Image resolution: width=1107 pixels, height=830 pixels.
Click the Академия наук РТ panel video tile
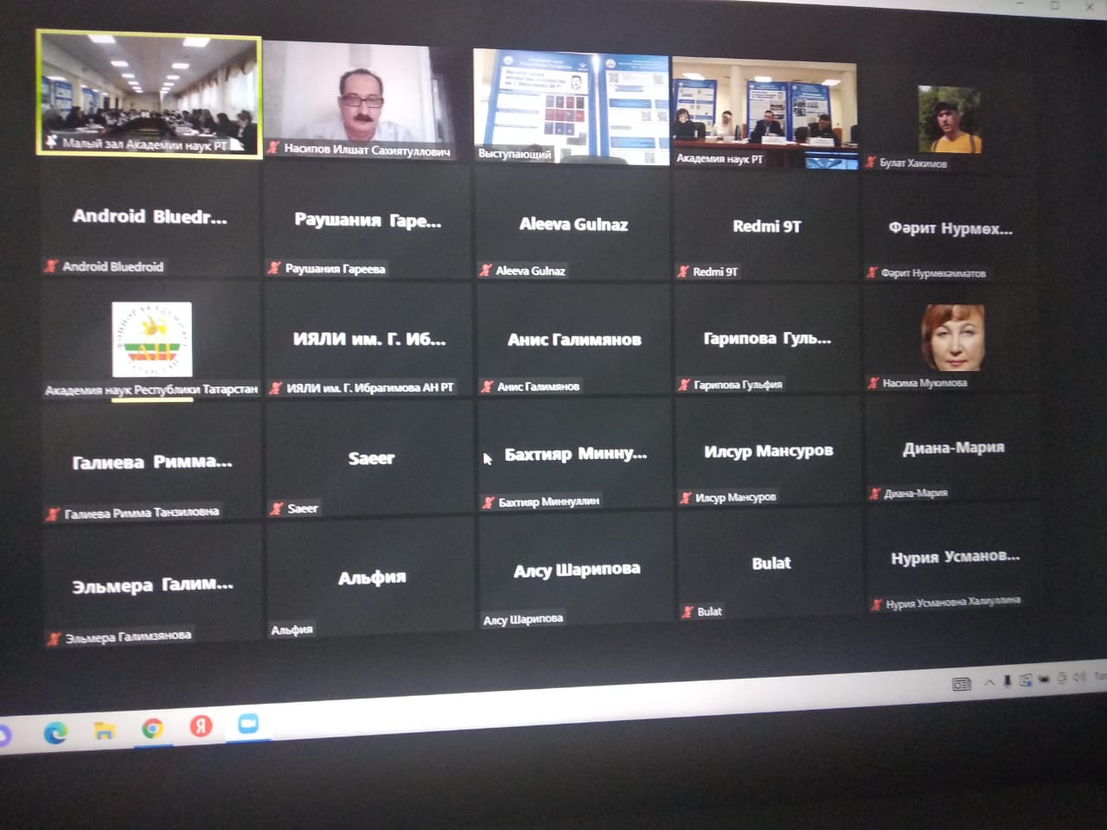pos(765,111)
